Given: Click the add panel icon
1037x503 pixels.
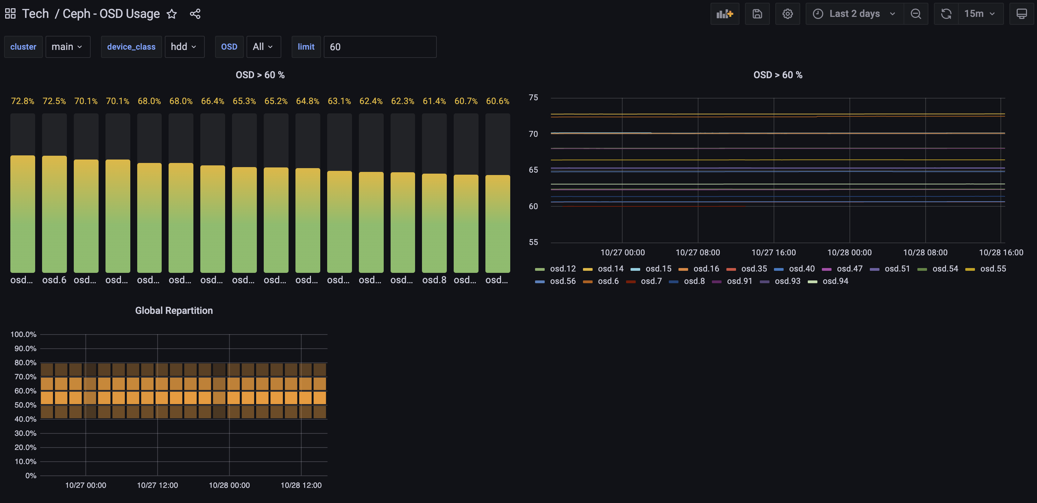Looking at the screenshot, I should [x=724, y=14].
